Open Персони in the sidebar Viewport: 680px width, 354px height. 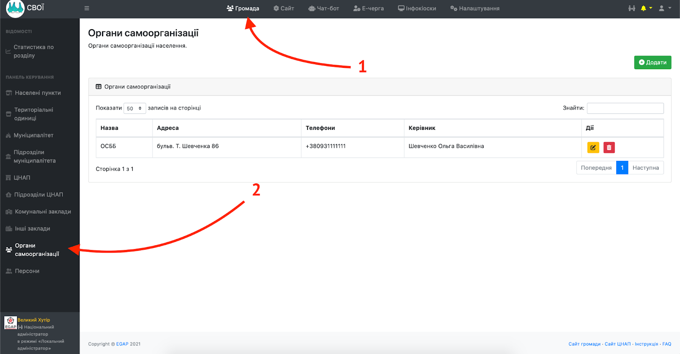point(27,271)
